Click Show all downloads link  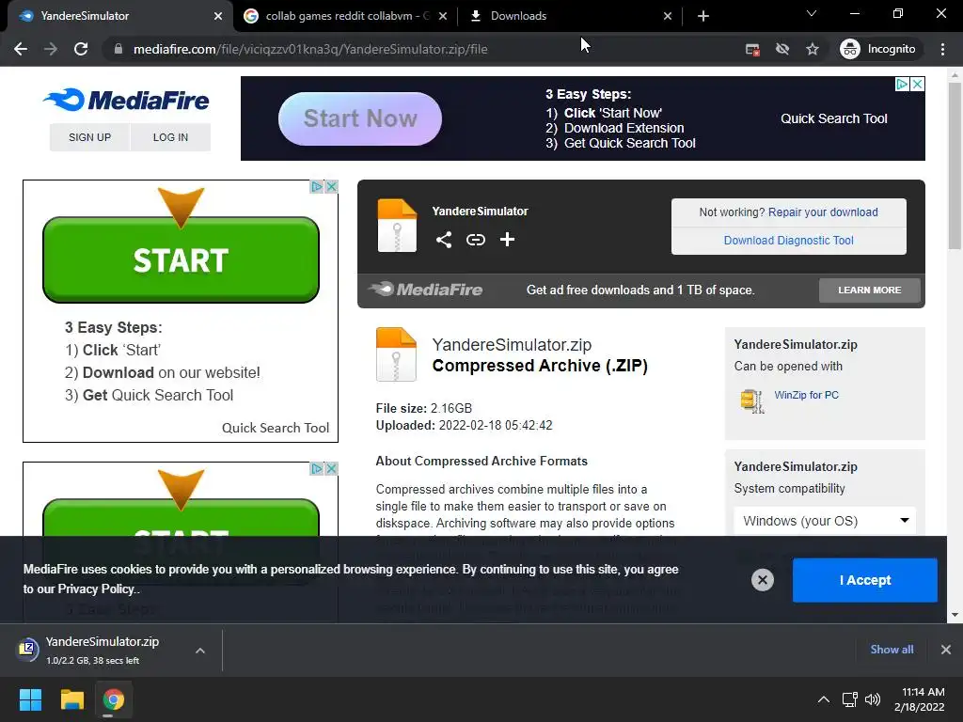pyautogui.click(x=892, y=650)
